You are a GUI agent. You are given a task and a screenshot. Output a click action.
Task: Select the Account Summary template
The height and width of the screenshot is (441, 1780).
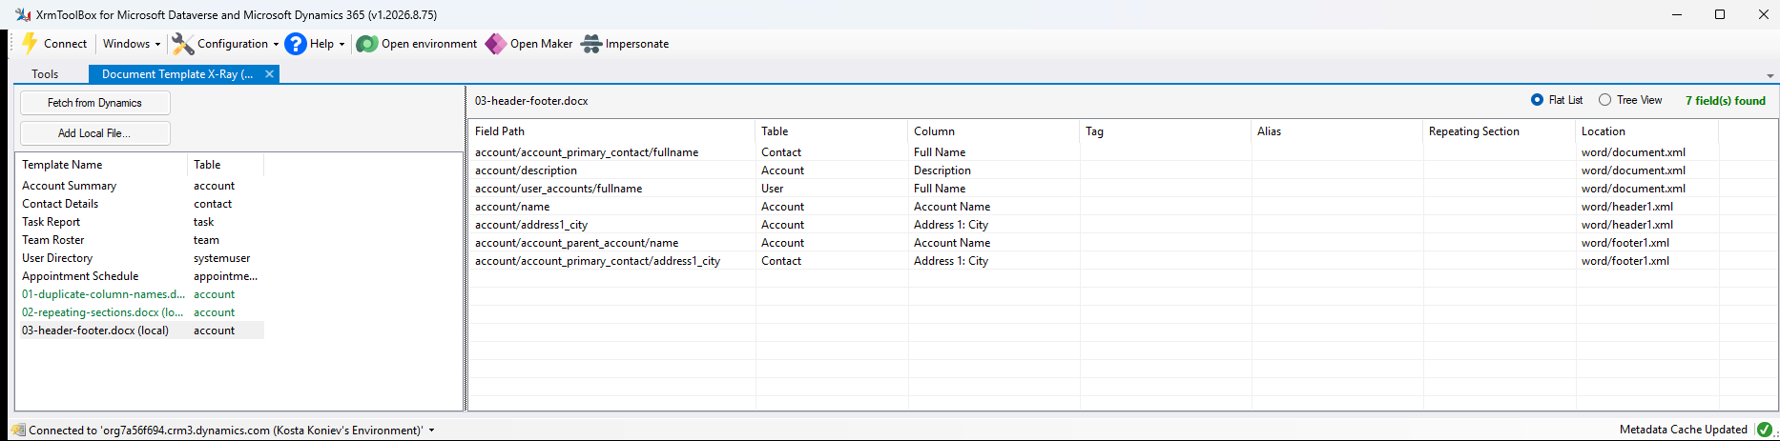(x=70, y=186)
